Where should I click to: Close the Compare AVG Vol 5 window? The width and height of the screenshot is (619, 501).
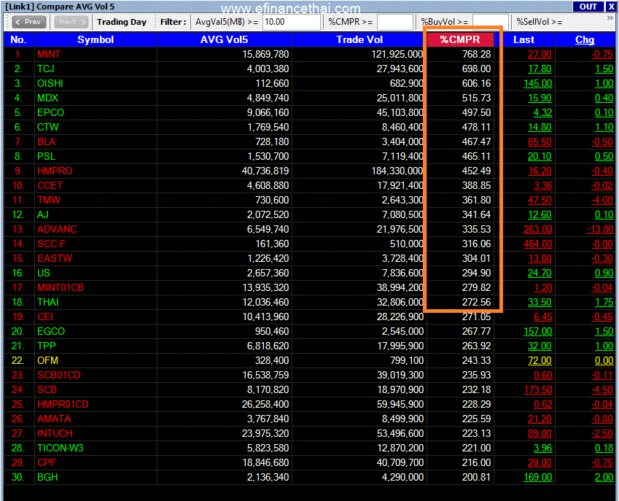611,7
